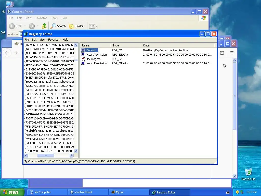
Task: Select key {63A53A38-004F-489B-BD61
Action: [49, 90]
